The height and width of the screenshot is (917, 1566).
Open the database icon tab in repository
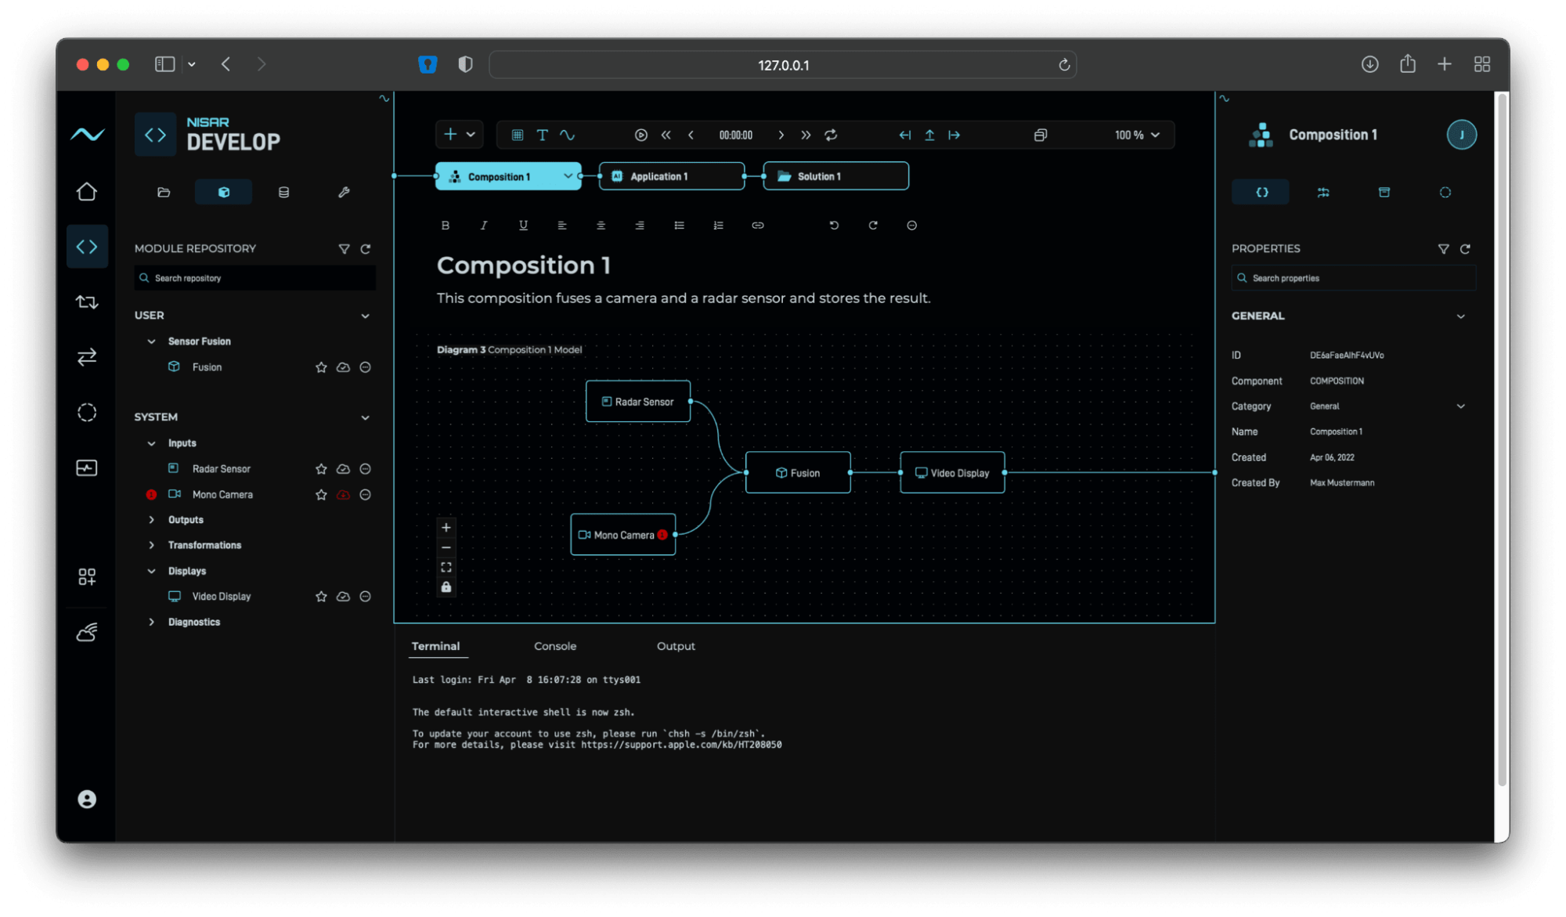(x=283, y=192)
